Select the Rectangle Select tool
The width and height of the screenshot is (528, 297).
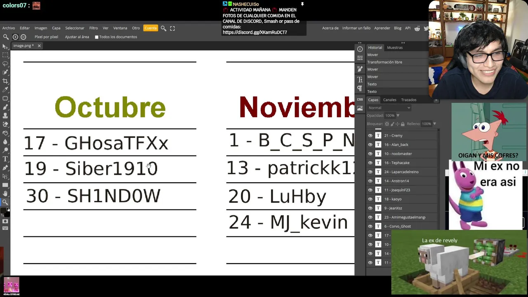point(5,55)
